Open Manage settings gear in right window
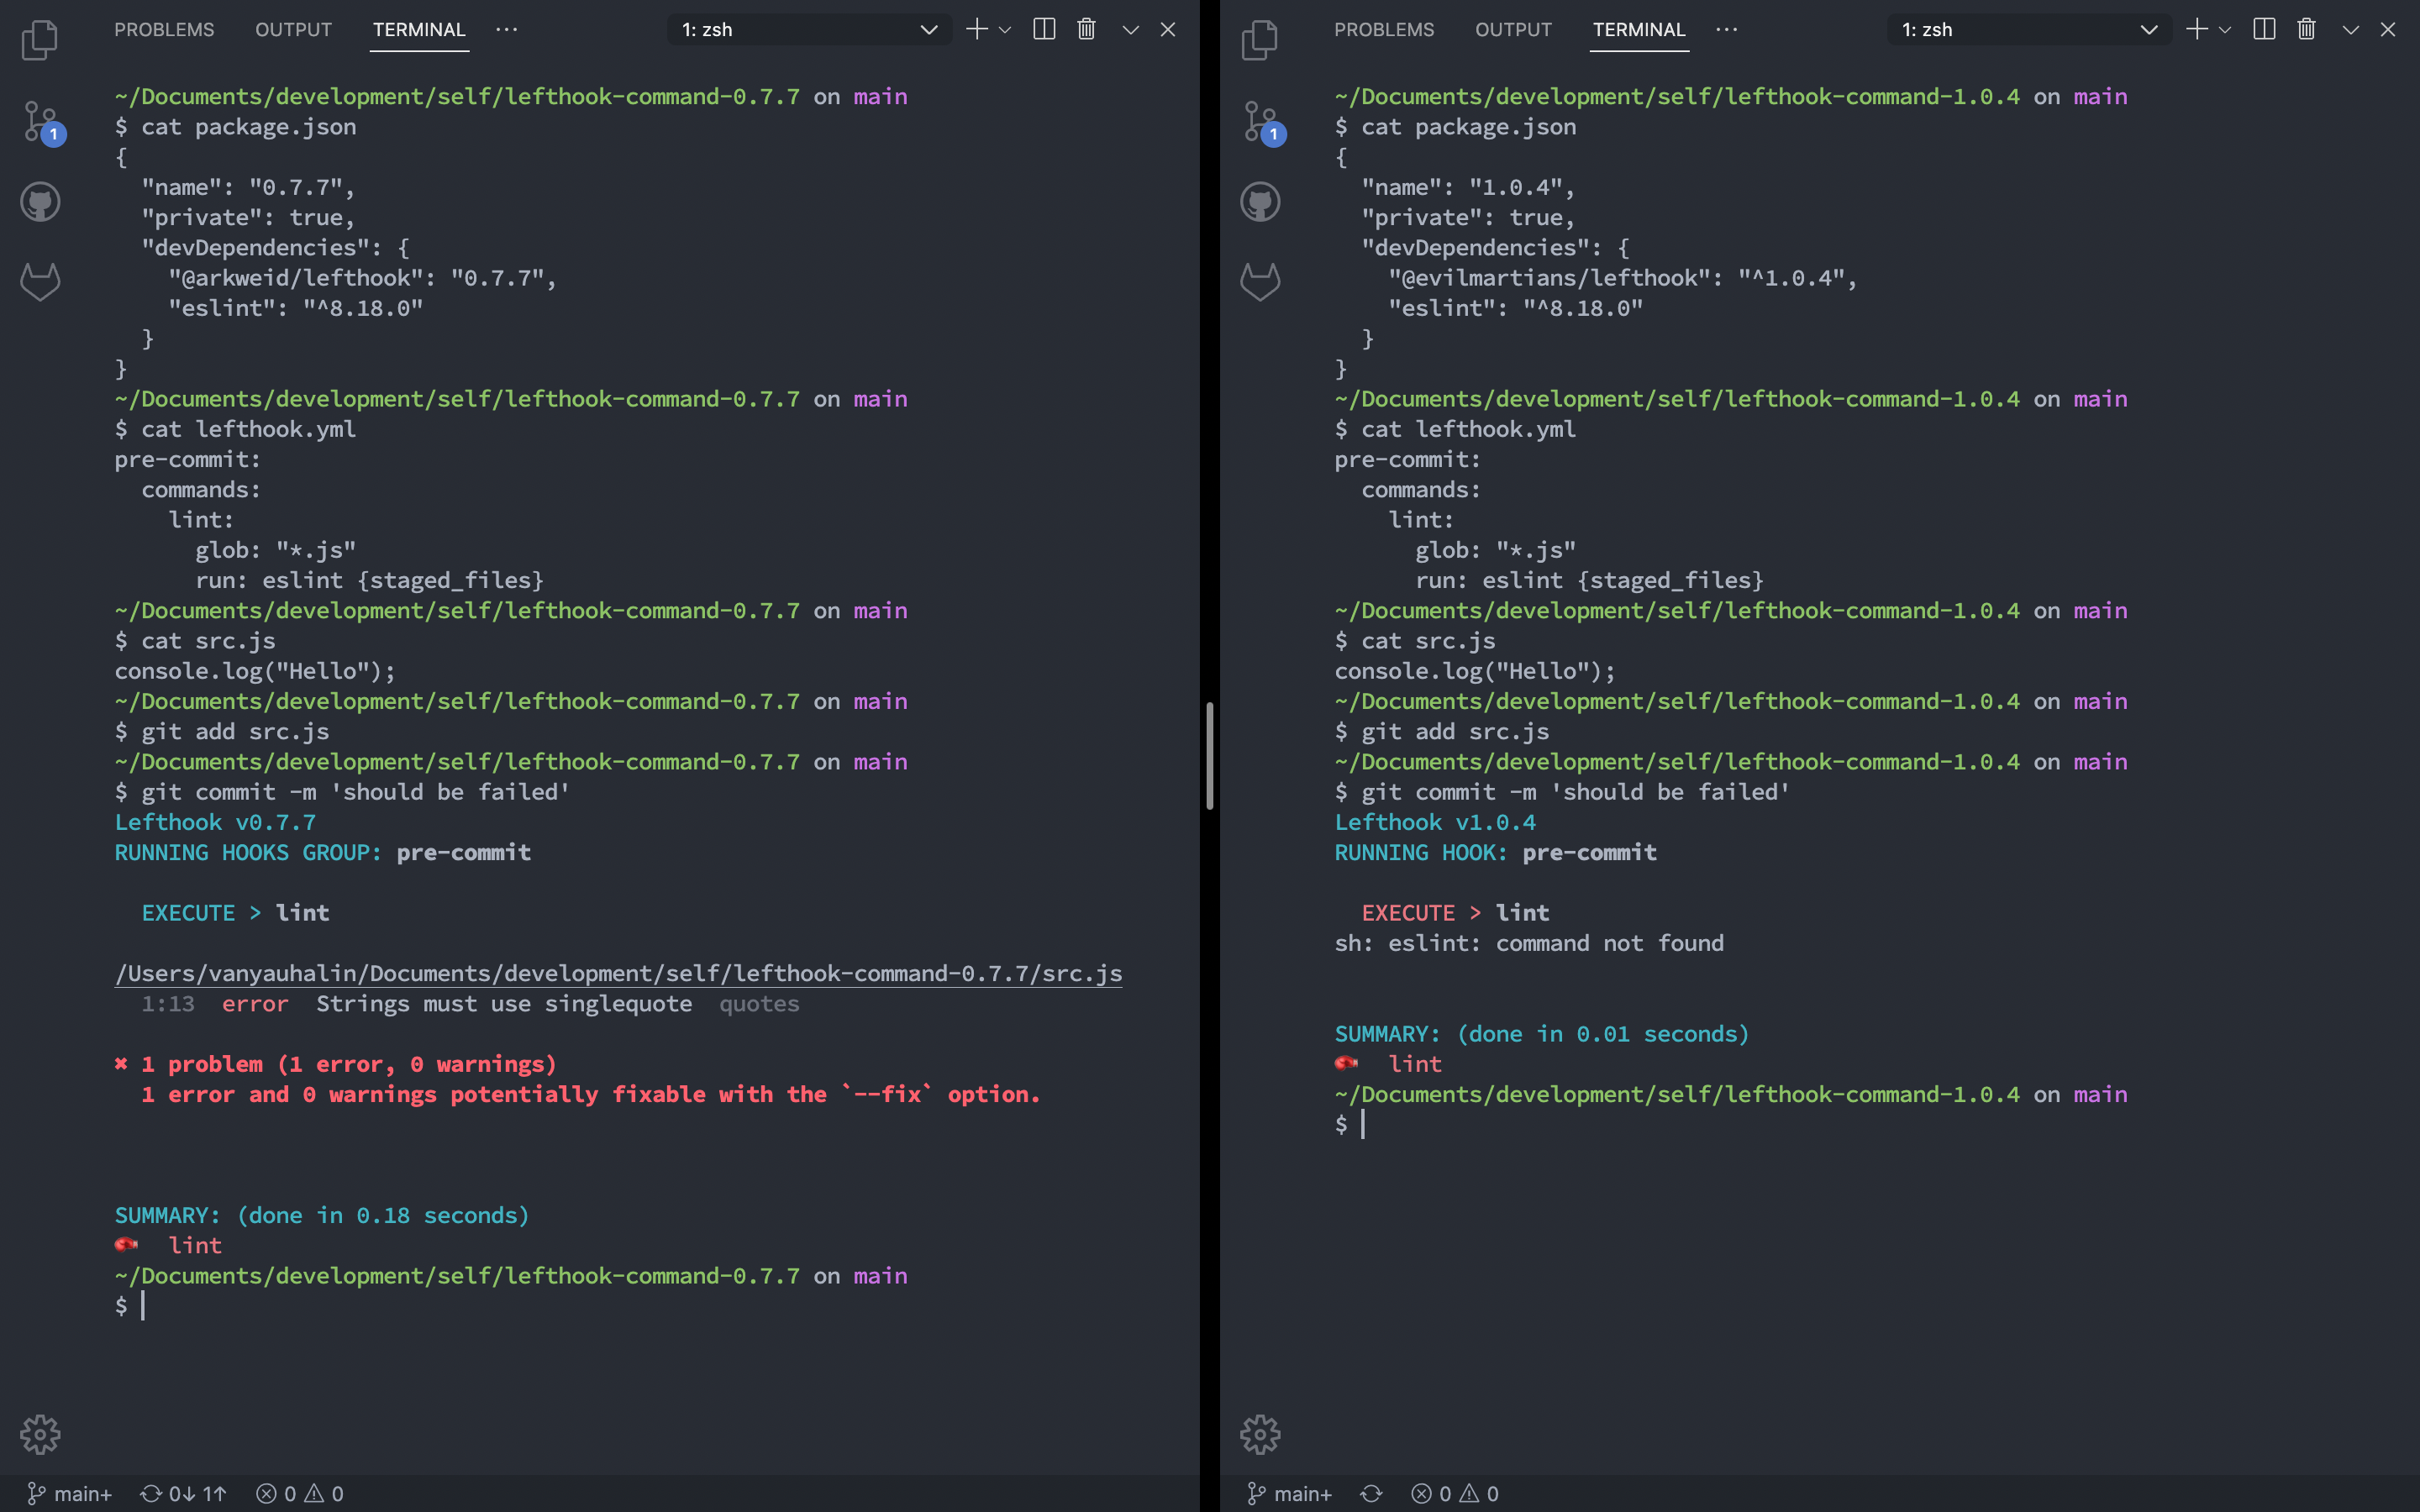The width and height of the screenshot is (2420, 1512). [x=1260, y=1433]
